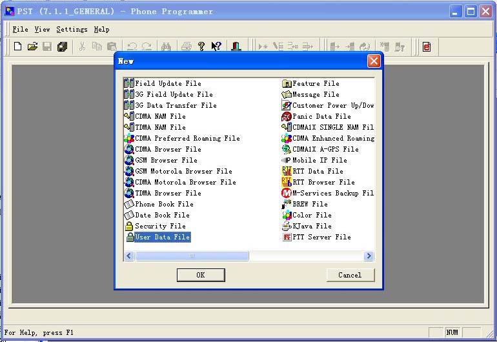Open the View menu
The width and height of the screenshot is (497, 342).
point(42,29)
